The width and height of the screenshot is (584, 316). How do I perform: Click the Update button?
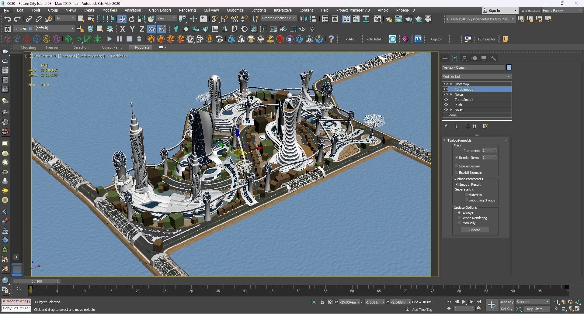[x=474, y=230]
